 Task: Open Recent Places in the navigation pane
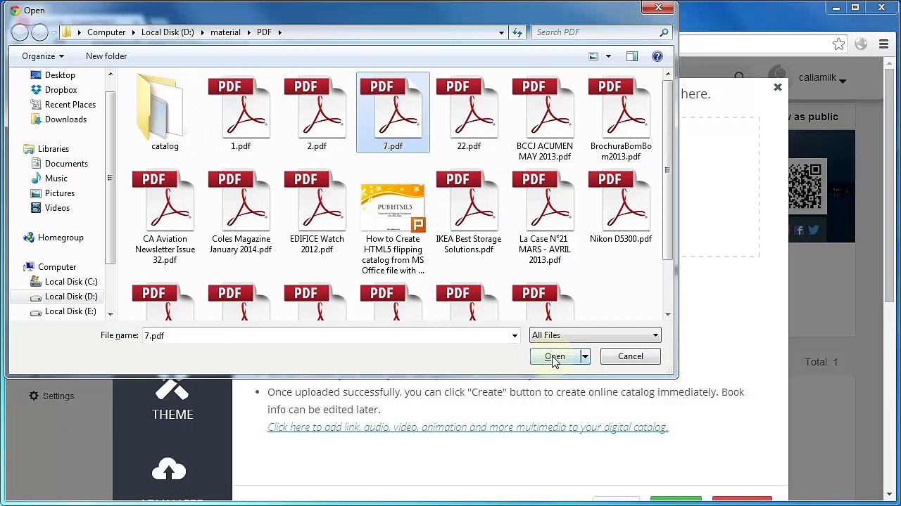pyautogui.click(x=70, y=105)
